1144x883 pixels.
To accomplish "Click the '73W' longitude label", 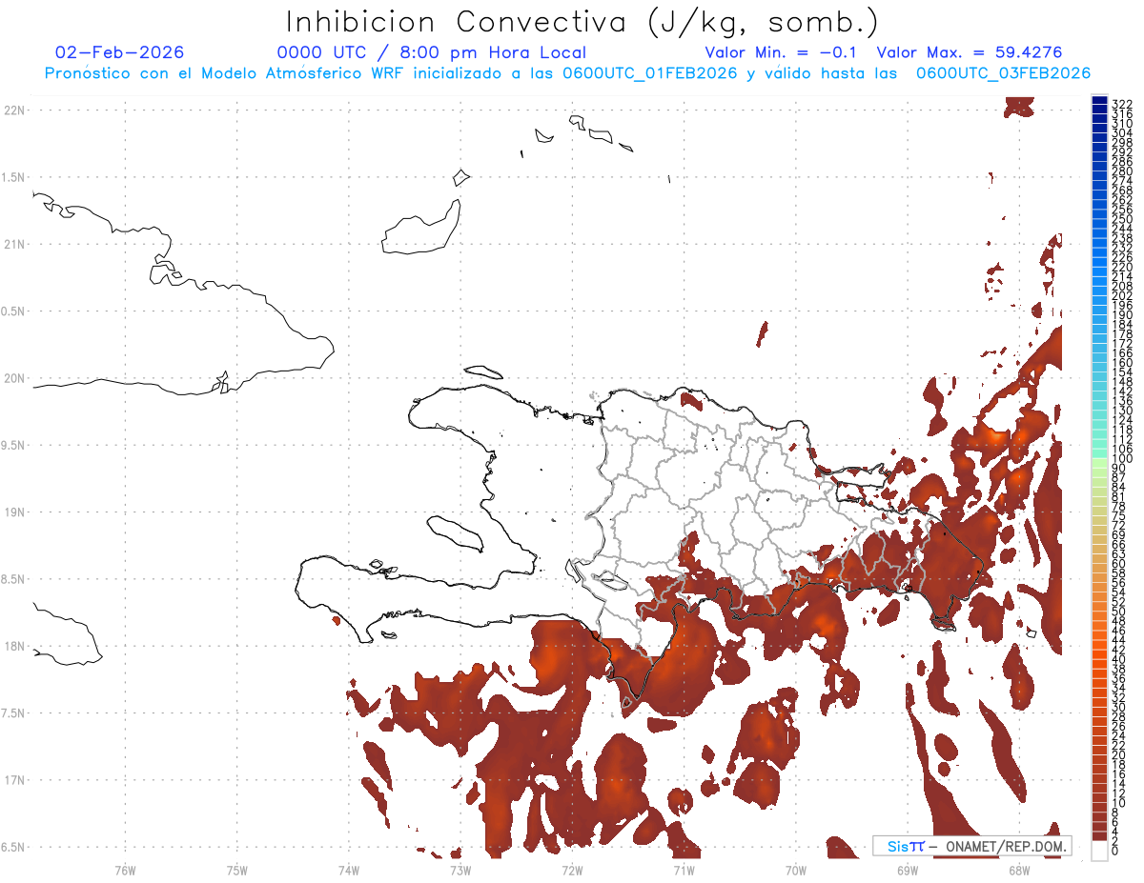I will [460, 870].
